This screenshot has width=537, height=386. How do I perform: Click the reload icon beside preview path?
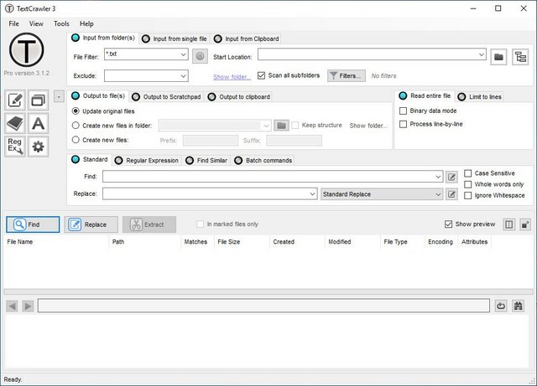(x=501, y=306)
